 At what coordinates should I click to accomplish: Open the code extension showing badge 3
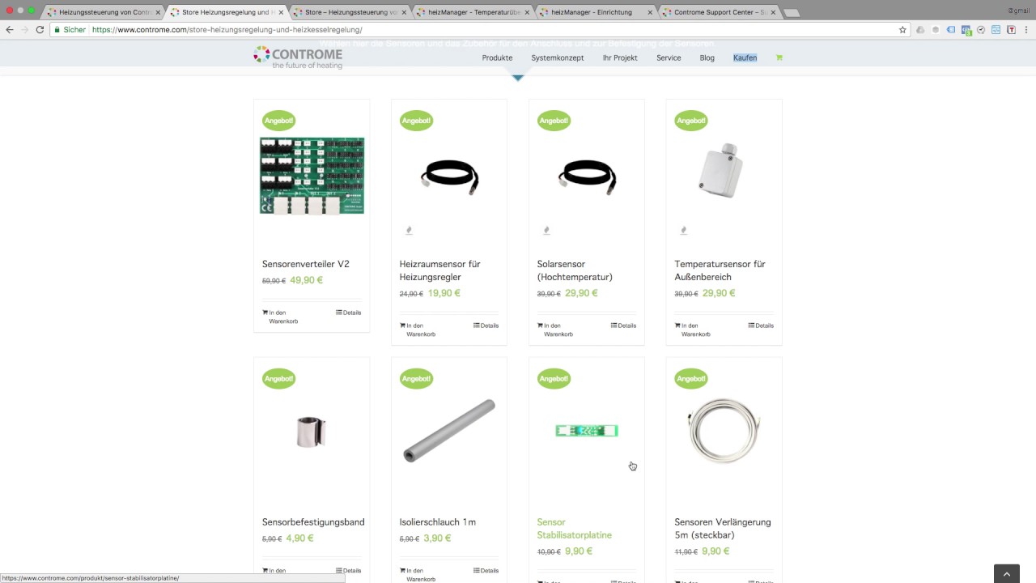point(966,31)
